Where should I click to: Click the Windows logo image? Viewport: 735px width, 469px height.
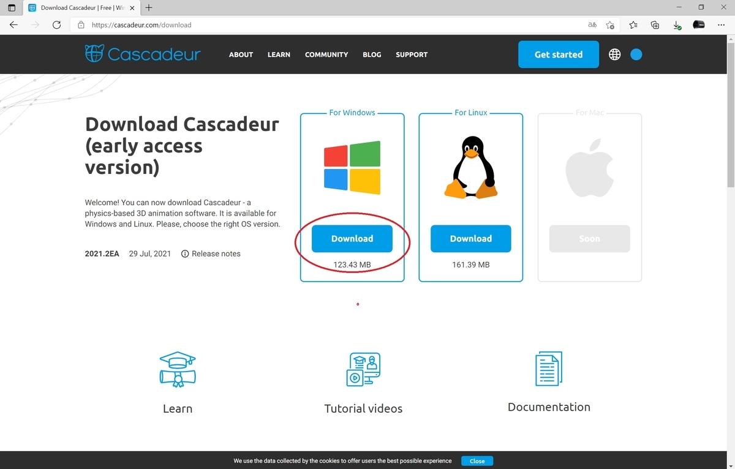[x=352, y=168]
